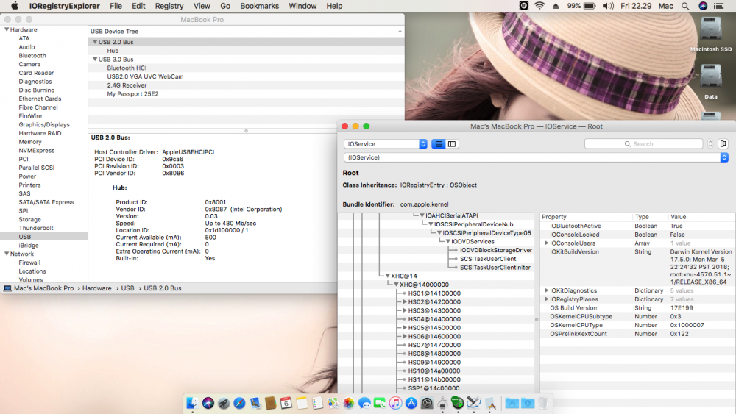
Task: Click the USB Device Tree collapse arrow
Action: [x=400, y=32]
